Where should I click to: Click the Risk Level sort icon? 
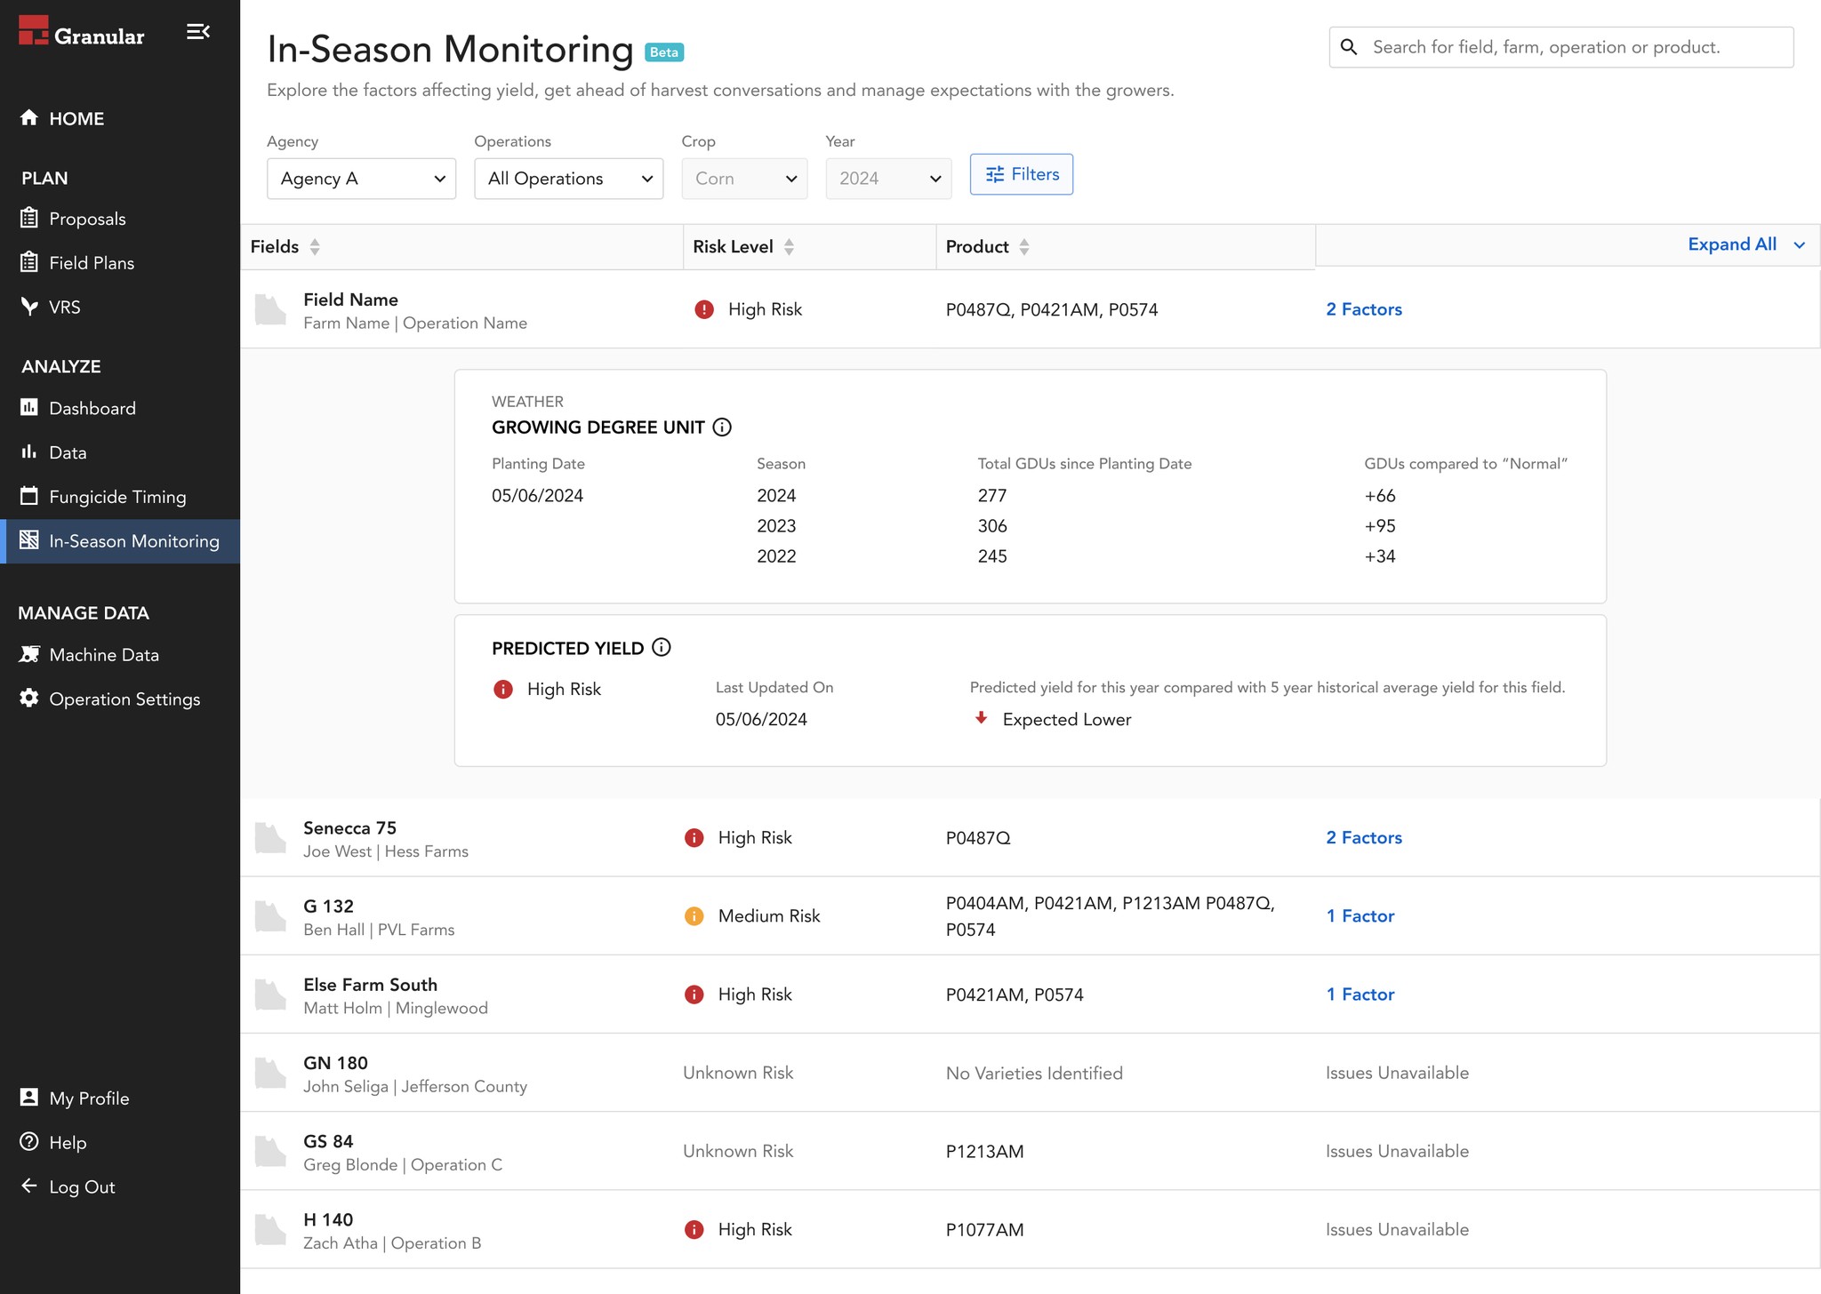click(x=789, y=247)
